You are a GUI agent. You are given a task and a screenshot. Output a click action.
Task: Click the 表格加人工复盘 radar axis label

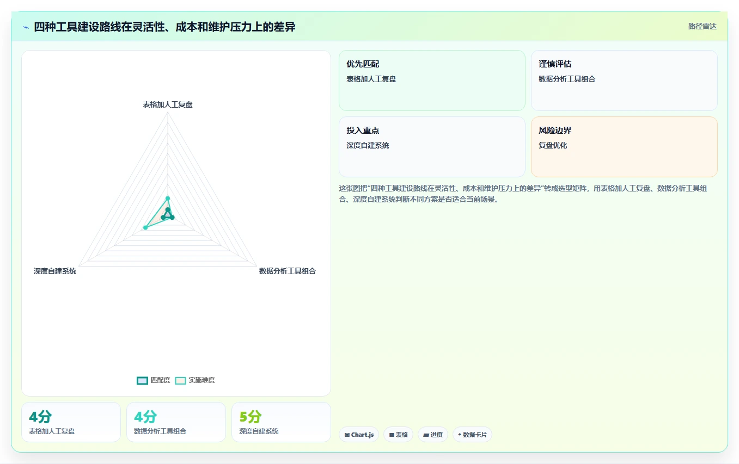click(168, 104)
